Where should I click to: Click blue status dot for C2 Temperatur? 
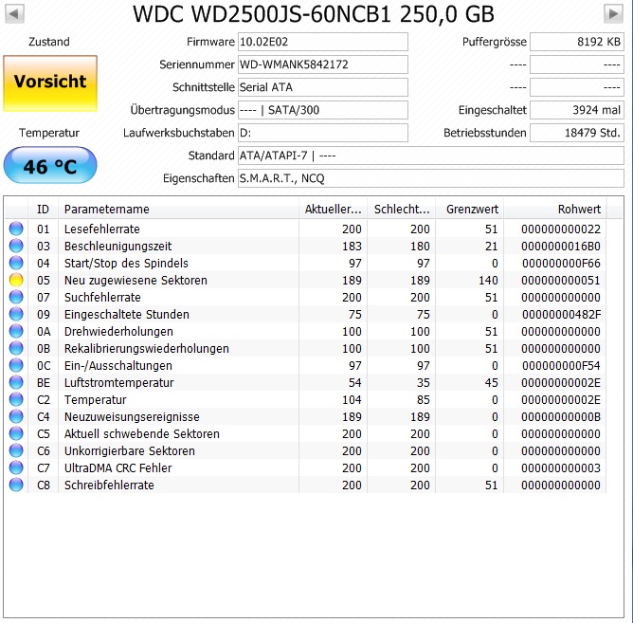pyautogui.click(x=16, y=399)
